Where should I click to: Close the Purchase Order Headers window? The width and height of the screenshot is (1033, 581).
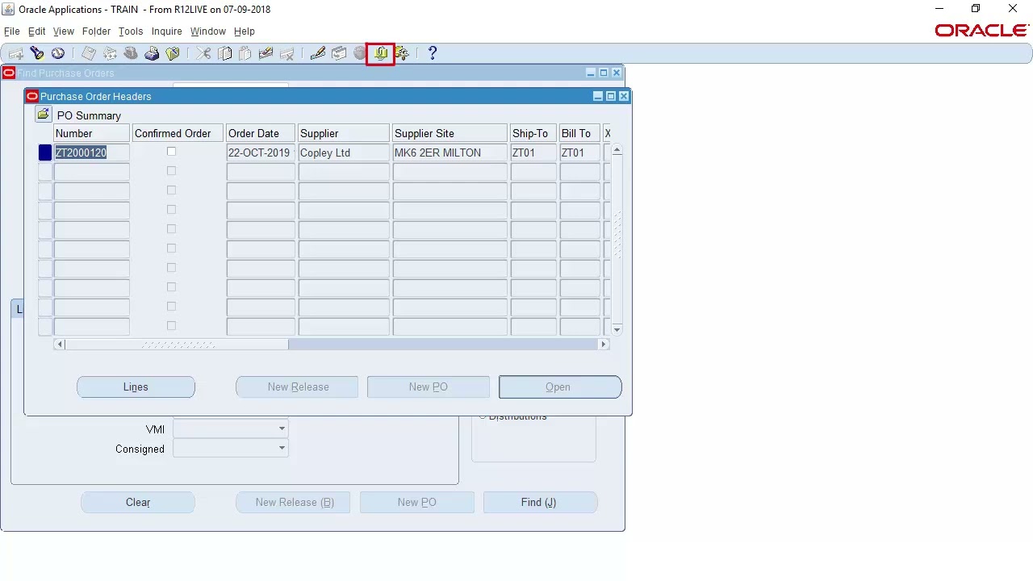623,96
